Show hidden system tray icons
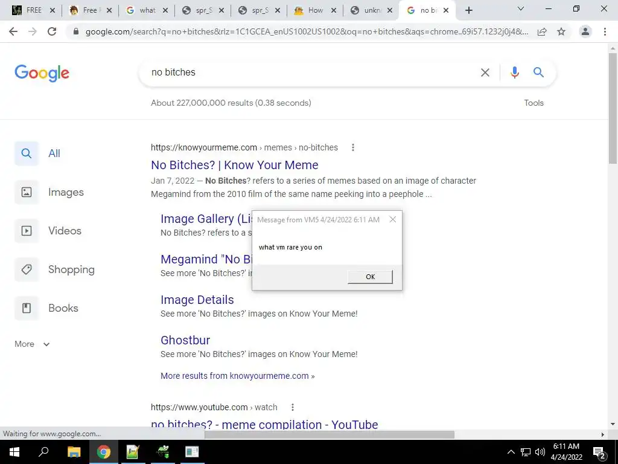The width and height of the screenshot is (618, 464). pos(511,452)
